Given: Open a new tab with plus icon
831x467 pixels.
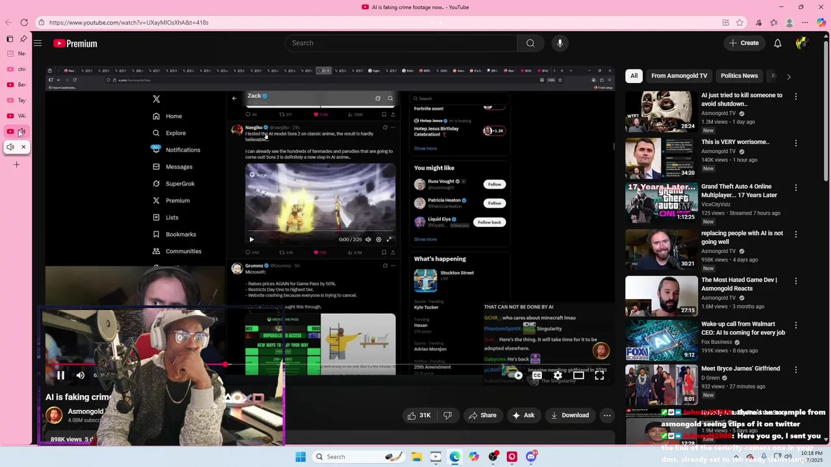Looking at the screenshot, I should [x=17, y=165].
